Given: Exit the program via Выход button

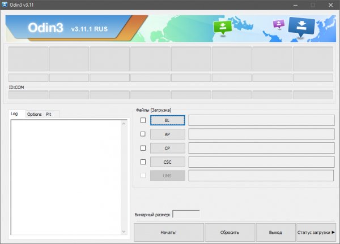Looking at the screenshot, I should click(x=275, y=232).
